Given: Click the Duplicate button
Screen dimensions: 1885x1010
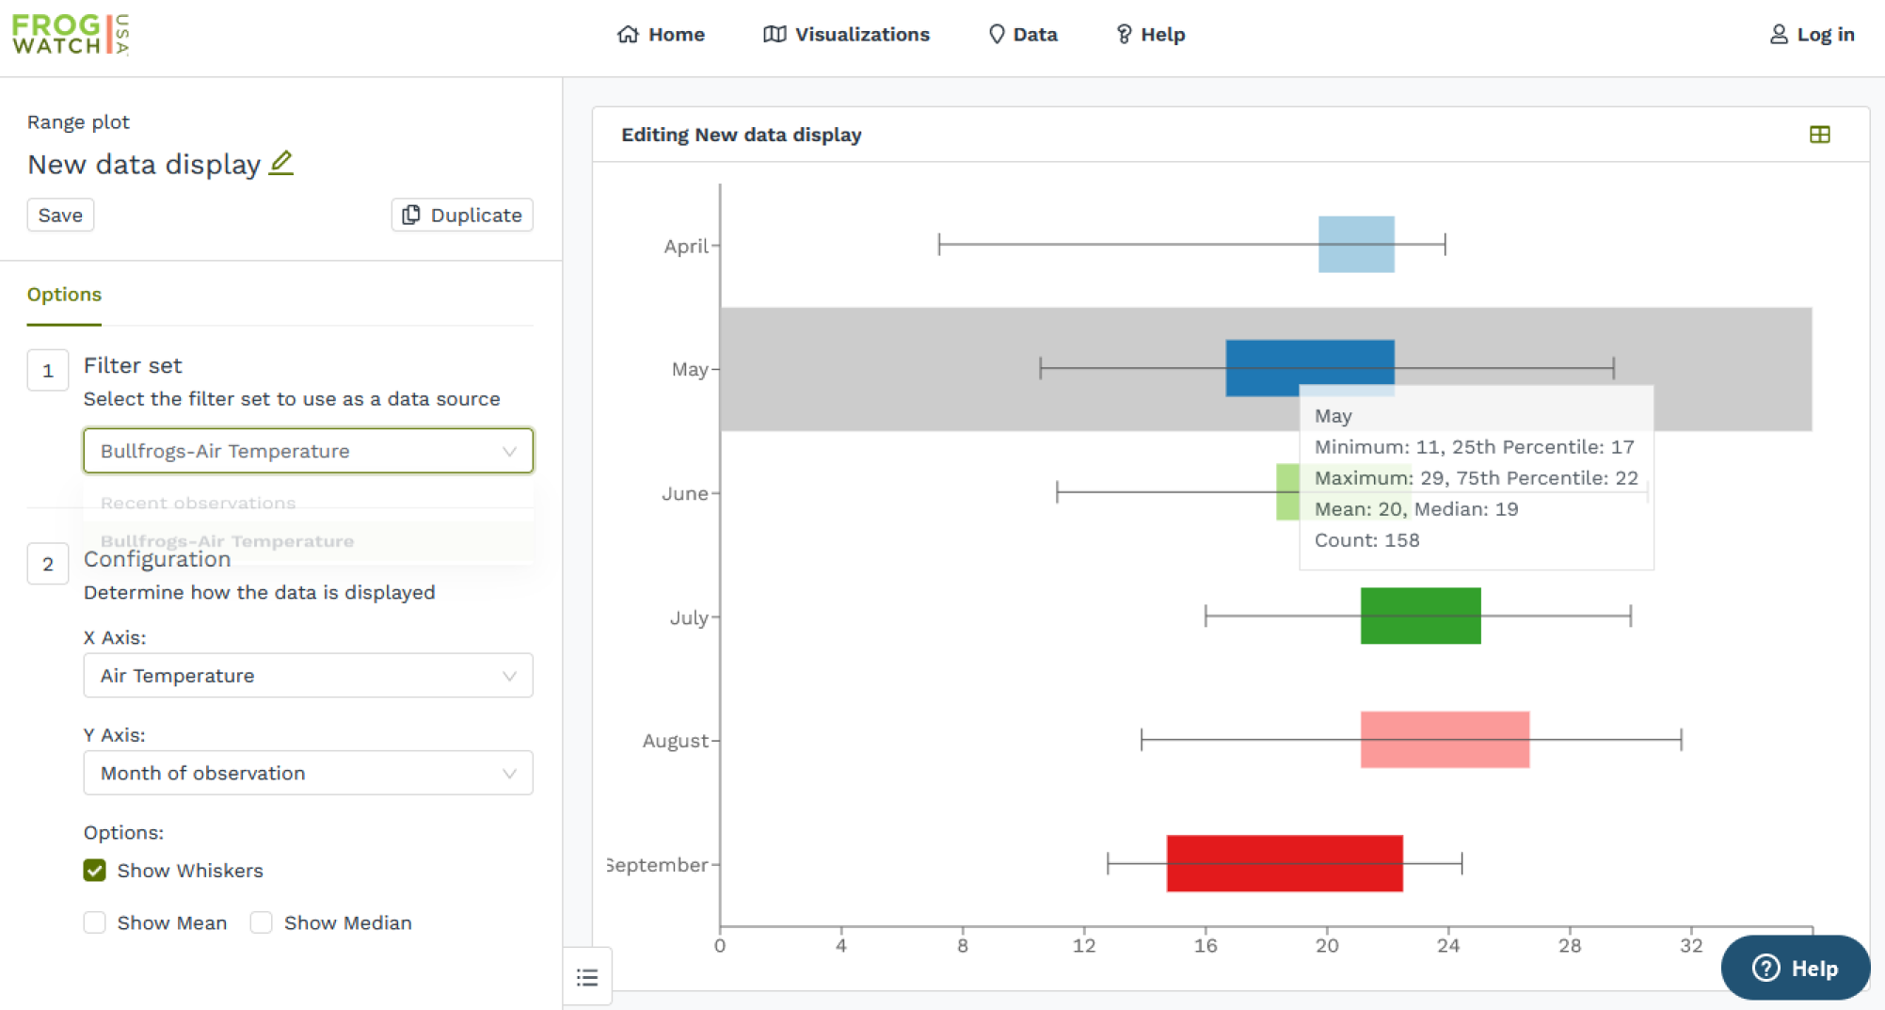Looking at the screenshot, I should (462, 215).
